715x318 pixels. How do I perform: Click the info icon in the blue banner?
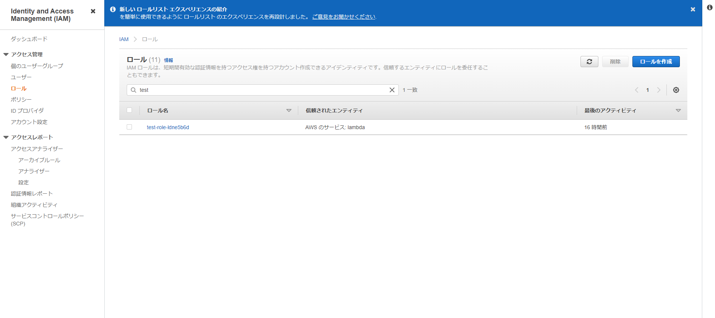click(113, 9)
